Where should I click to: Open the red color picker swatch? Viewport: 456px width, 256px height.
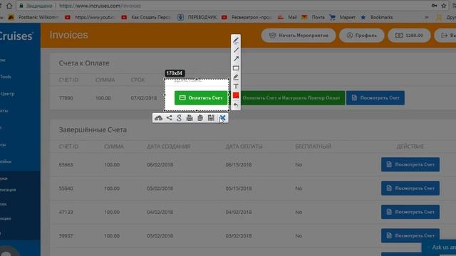coord(236,95)
